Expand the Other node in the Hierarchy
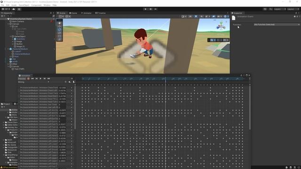The height and width of the screenshot is (169, 301). coord(8,64)
